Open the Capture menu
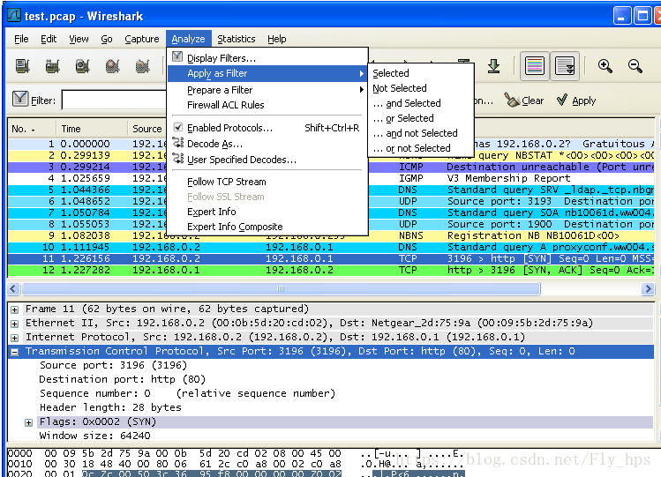The image size is (661, 477). pyautogui.click(x=141, y=39)
